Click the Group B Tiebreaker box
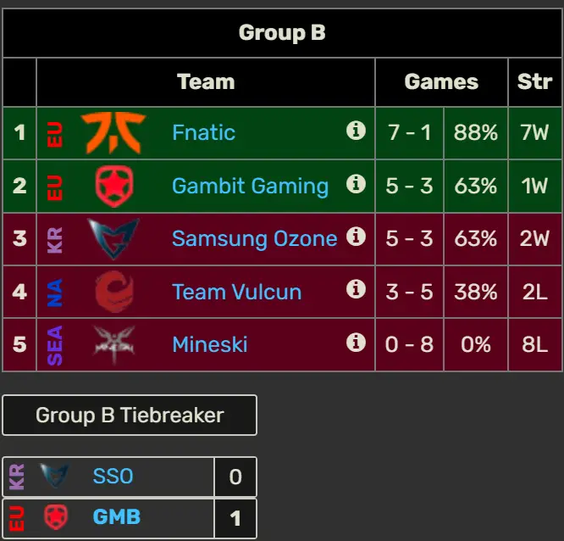Screen dimensions: 564x541 pos(130,415)
